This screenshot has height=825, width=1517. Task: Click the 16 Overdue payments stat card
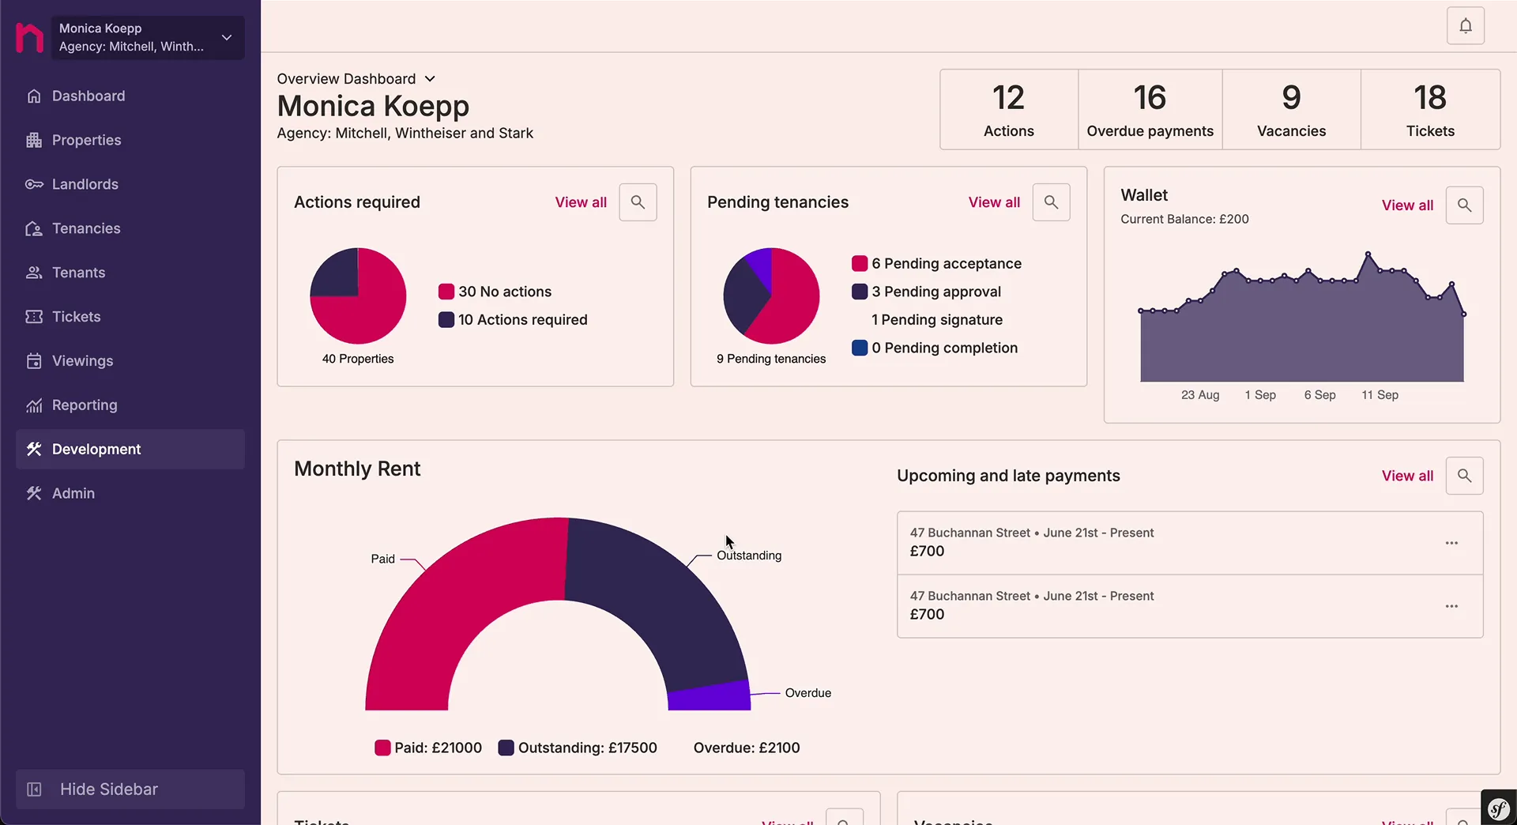pyautogui.click(x=1150, y=110)
